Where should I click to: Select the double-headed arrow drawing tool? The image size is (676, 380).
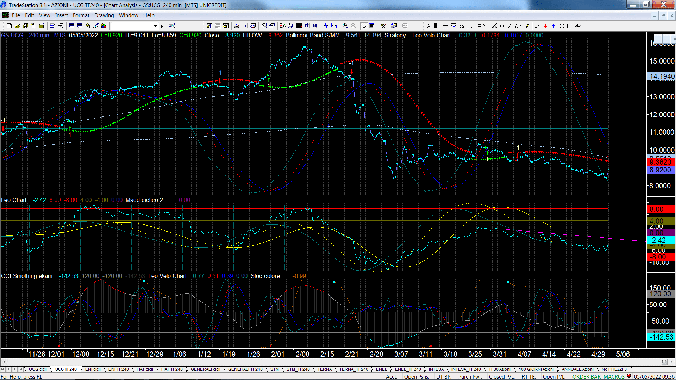click(x=502, y=26)
